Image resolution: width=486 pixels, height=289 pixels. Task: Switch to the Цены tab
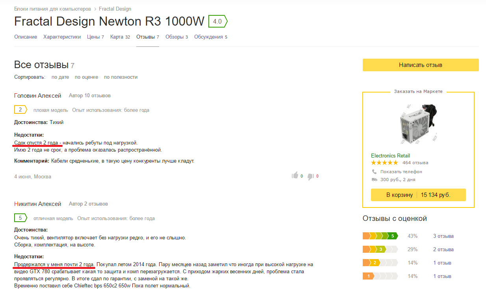point(95,37)
